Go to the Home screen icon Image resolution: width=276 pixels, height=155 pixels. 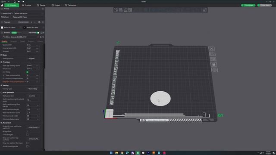pyautogui.click(x=2, y=5)
